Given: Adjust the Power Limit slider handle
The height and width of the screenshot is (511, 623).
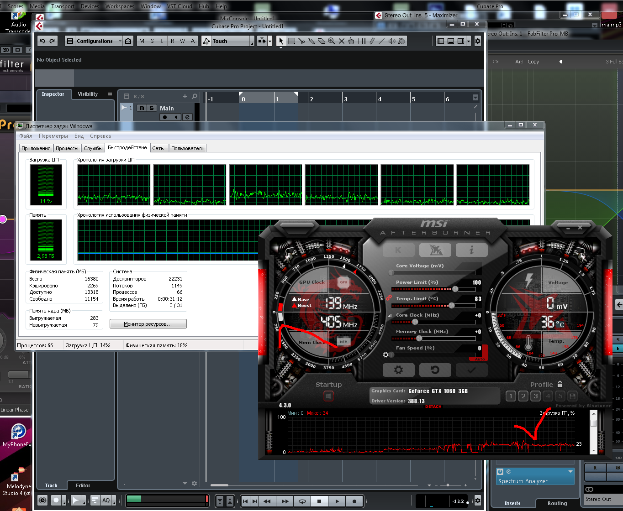Looking at the screenshot, I should tap(455, 289).
